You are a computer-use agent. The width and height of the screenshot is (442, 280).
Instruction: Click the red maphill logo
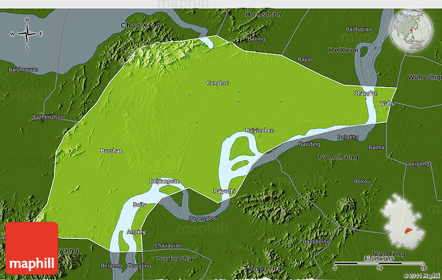click(32, 248)
